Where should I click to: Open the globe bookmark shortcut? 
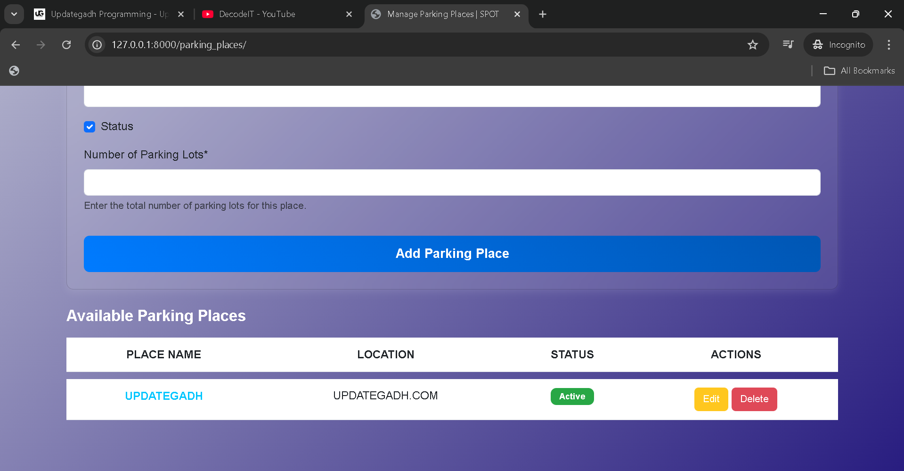click(14, 71)
